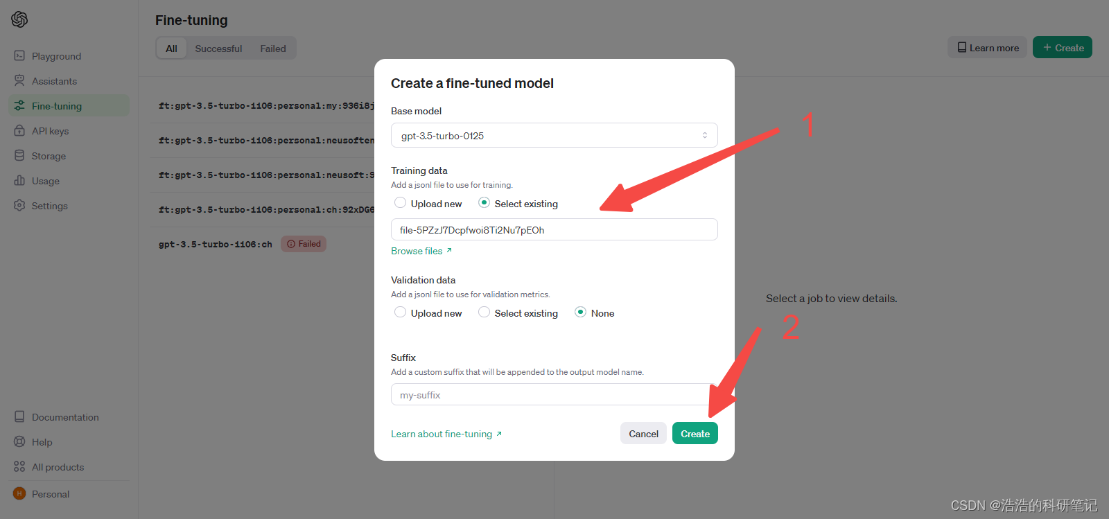Choose Select existing for validation data
This screenshot has width=1109, height=519.
coord(484,312)
